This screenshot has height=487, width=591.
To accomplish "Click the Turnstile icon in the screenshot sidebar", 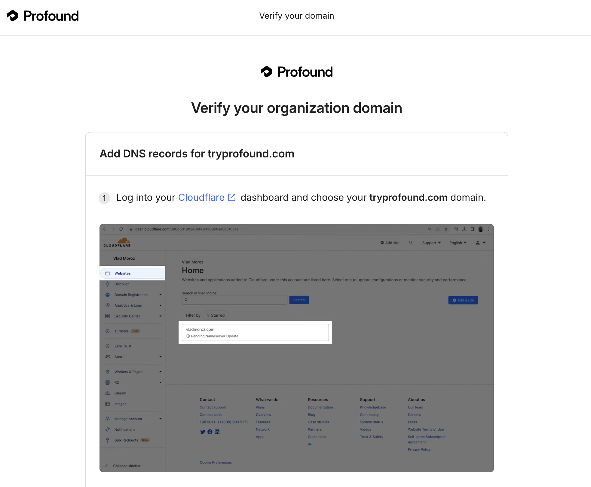I will pyautogui.click(x=108, y=331).
